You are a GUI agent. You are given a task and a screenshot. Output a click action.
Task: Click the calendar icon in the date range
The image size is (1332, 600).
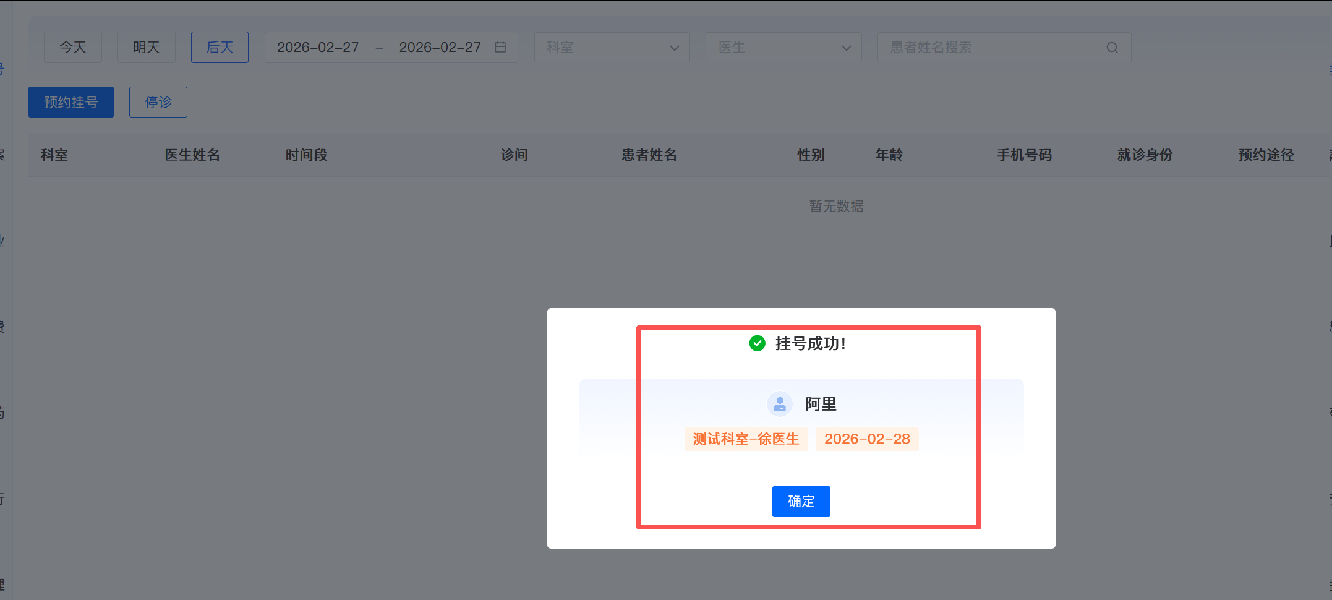(x=500, y=48)
